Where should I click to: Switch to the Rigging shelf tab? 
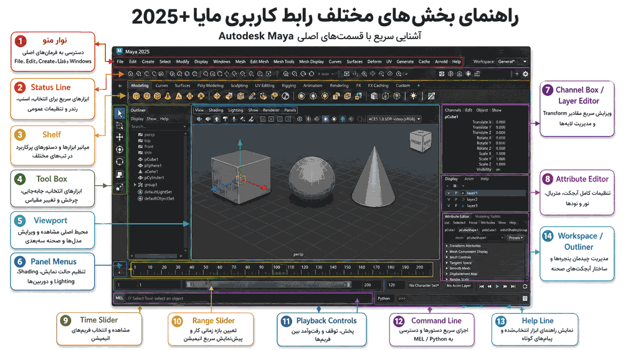click(289, 86)
